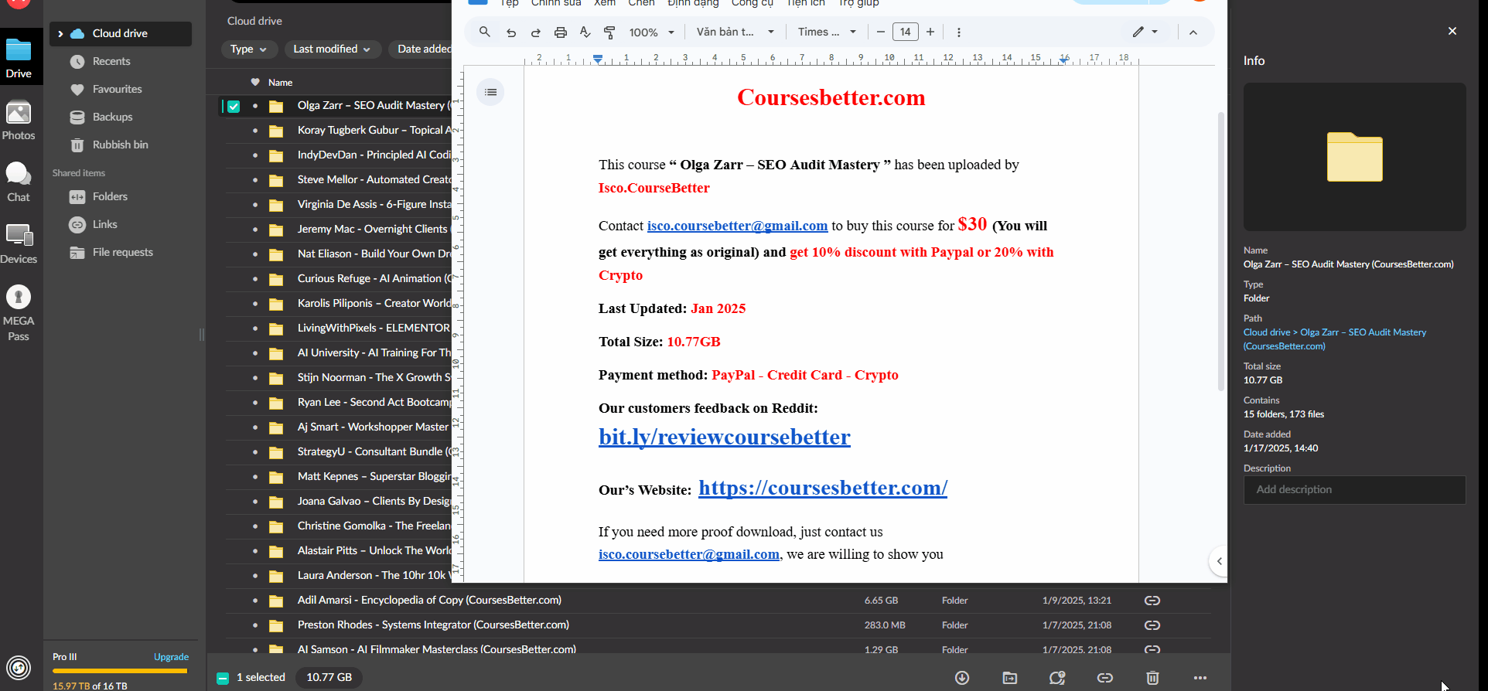Click the undo arrow in document toolbar
The width and height of the screenshot is (1488, 691).
(x=510, y=32)
